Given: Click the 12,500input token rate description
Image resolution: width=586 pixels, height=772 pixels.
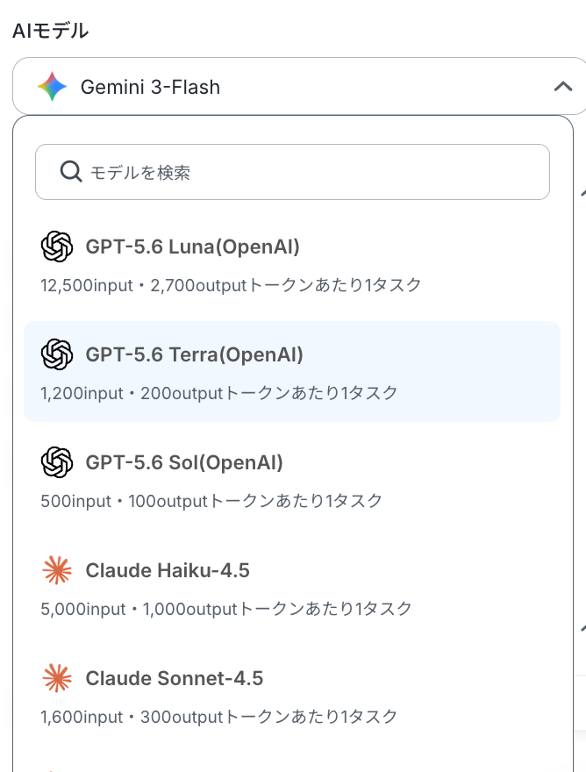Looking at the screenshot, I should pos(231,285).
